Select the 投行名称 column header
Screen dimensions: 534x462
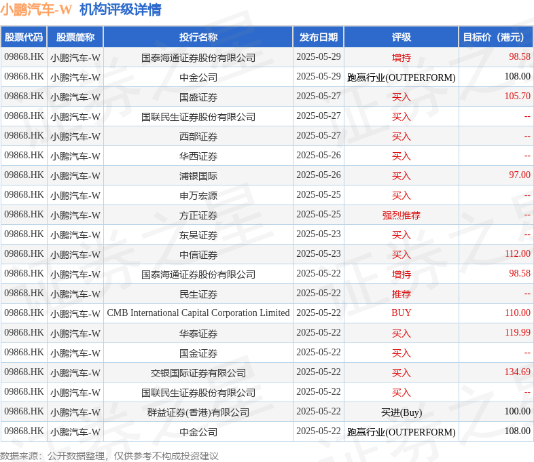[198, 37]
